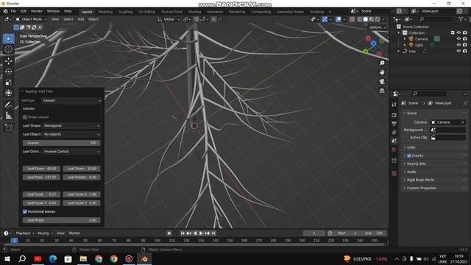The image size is (471, 265).
Task: Click the play animation button
Action: click(201, 233)
